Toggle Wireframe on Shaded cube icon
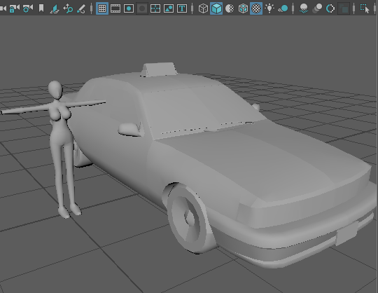Viewport: 378px width, 293px height. [243, 8]
